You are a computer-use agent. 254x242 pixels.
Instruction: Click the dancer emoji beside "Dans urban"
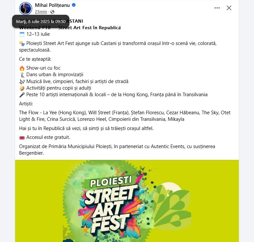(22, 75)
